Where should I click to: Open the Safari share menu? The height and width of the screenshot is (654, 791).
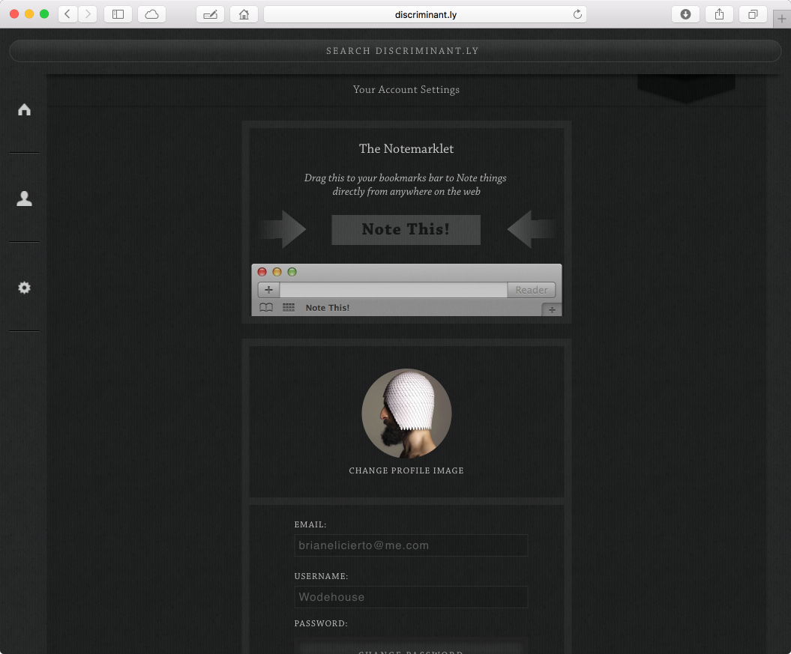point(719,14)
